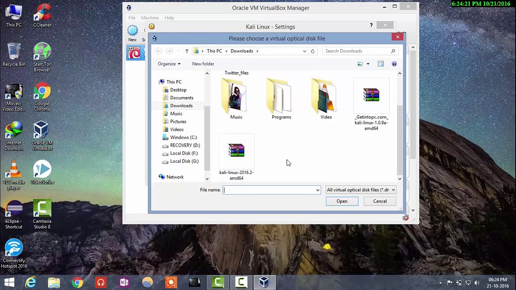Select Local Disk (F:) drive
This screenshot has height=290, width=516.
tap(184, 153)
